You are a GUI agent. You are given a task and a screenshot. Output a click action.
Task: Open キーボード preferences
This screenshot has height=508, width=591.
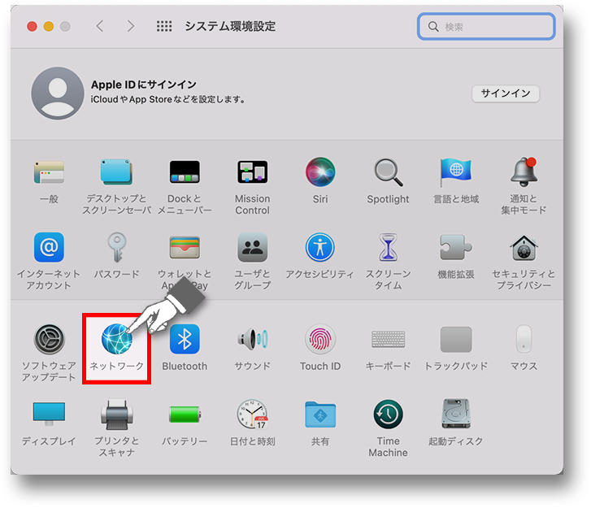tap(389, 339)
